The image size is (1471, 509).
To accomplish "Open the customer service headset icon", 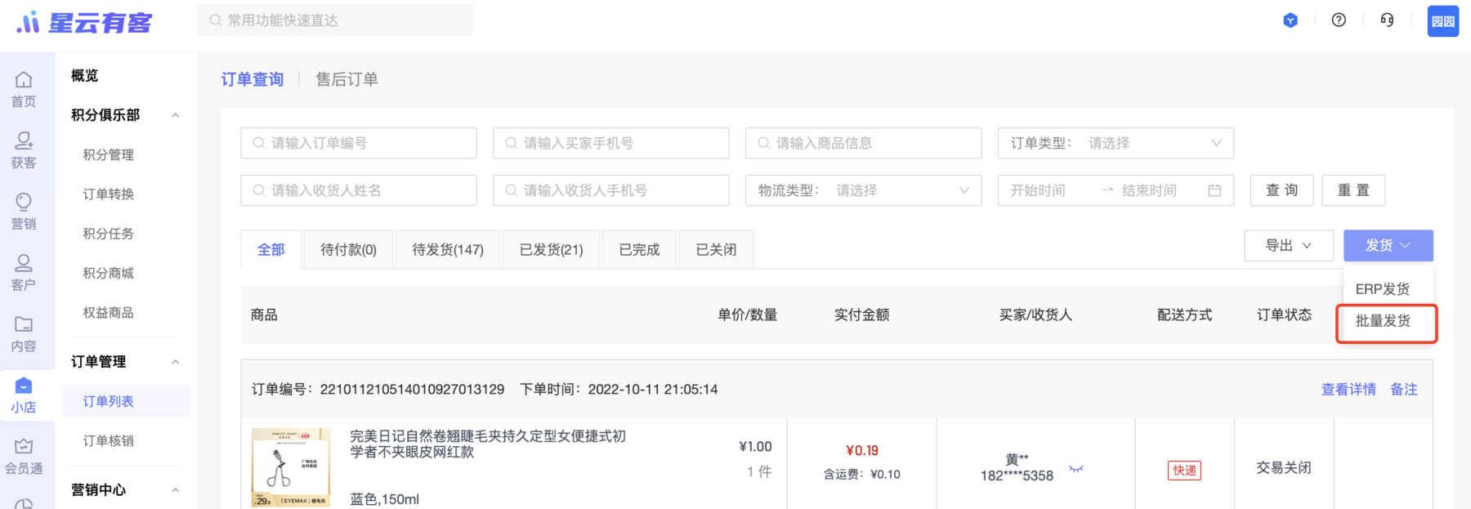I will (x=1387, y=20).
